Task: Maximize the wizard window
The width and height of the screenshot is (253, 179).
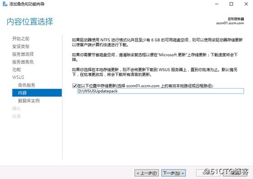Action: tap(231, 4)
